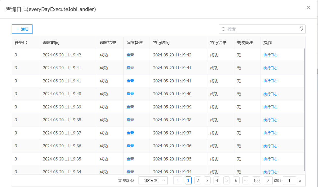Select page 100 in pagination
Image resolution: width=318 pixels, height=187 pixels.
[256, 181]
